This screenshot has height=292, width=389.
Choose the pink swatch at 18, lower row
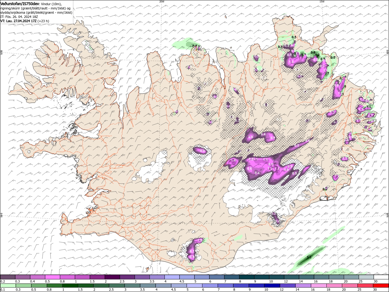tap(334, 286)
